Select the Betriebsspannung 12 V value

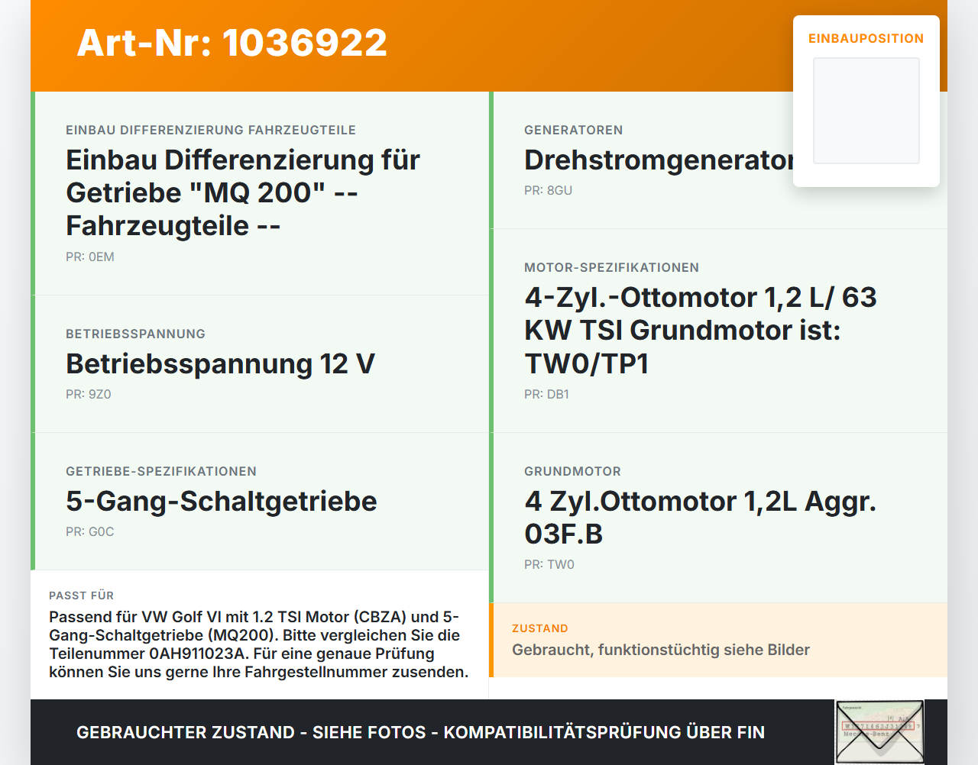(220, 363)
